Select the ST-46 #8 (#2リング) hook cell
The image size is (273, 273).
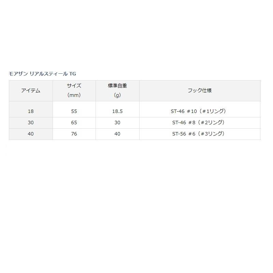[198, 123]
